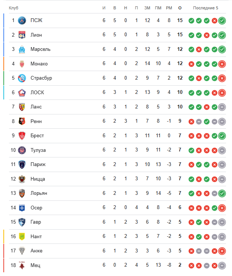This screenshot has height=276, width=232.
Task: Click the LOSC Lille club crest
Action: (x=22, y=92)
